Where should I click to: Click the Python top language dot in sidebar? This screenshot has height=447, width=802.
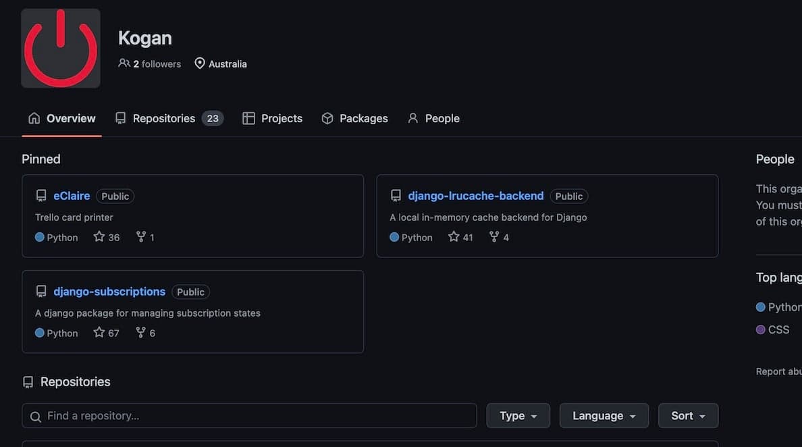pos(761,307)
